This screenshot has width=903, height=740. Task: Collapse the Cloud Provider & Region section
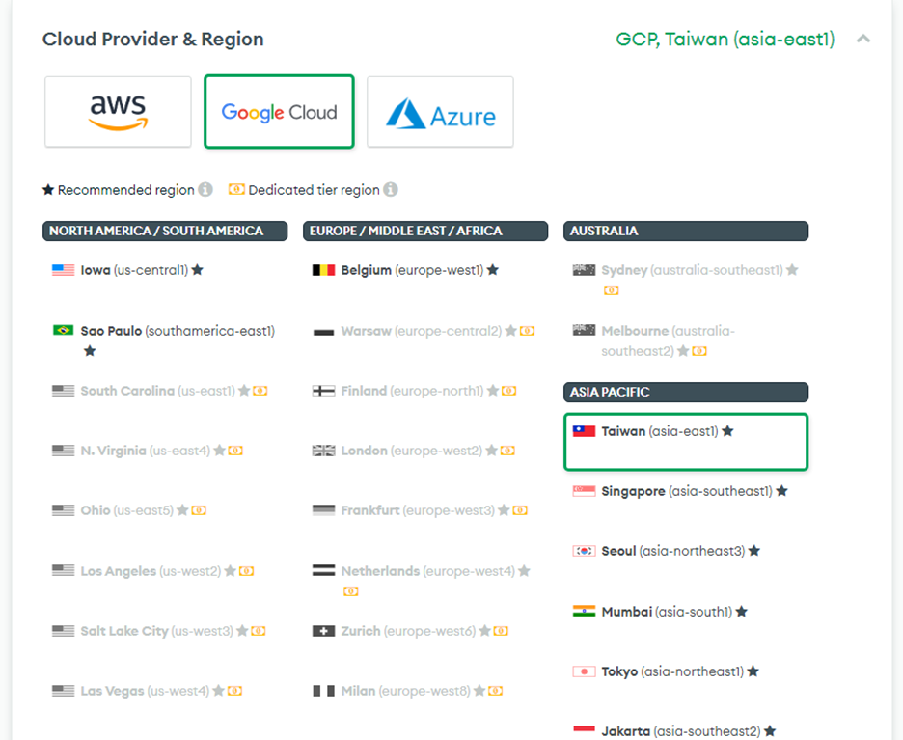(x=863, y=40)
